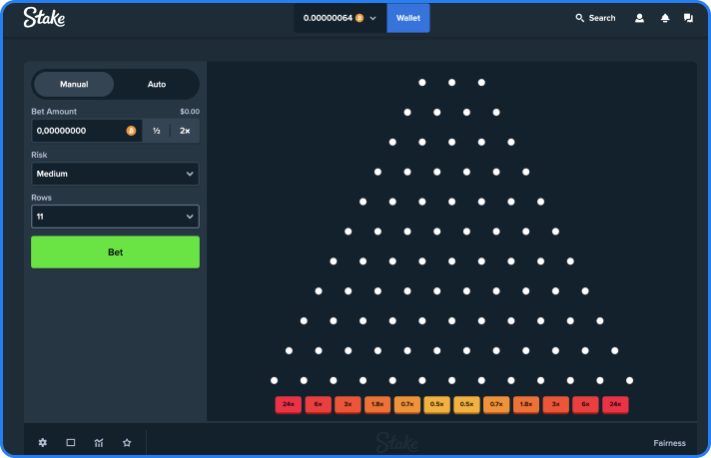Click the 0.00000064 balance value
The image size is (711, 458).
pos(328,18)
